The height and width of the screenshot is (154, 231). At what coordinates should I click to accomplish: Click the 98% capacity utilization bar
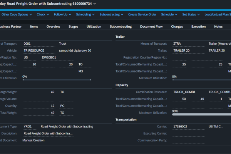[x=201, y=114]
